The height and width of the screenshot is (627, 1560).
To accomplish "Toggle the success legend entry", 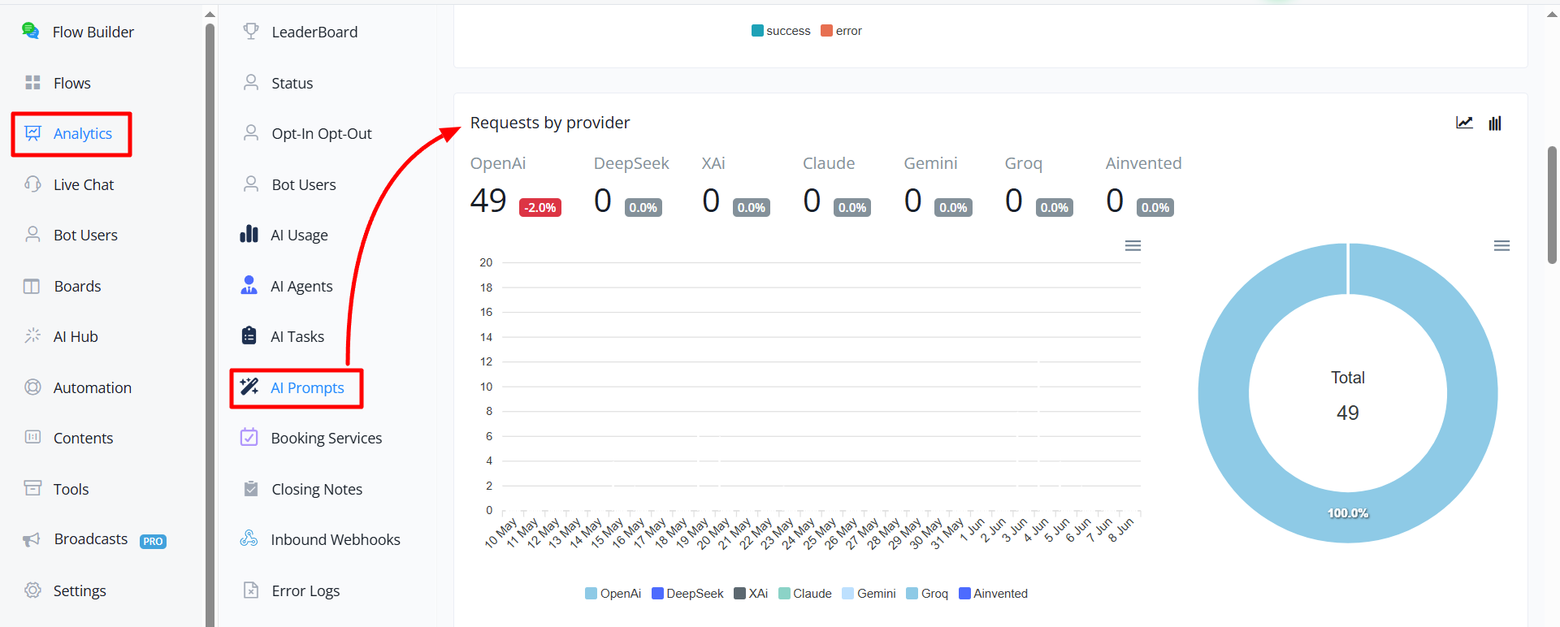I will pyautogui.click(x=781, y=31).
